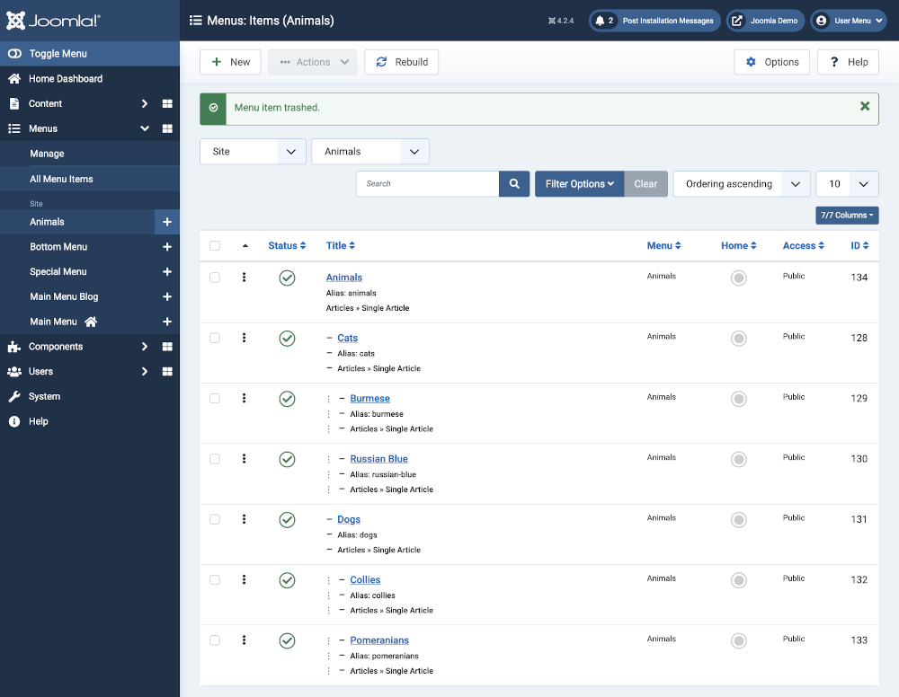899x697 pixels.
Task: Open row actions dots for Burmese
Action: [x=244, y=398]
